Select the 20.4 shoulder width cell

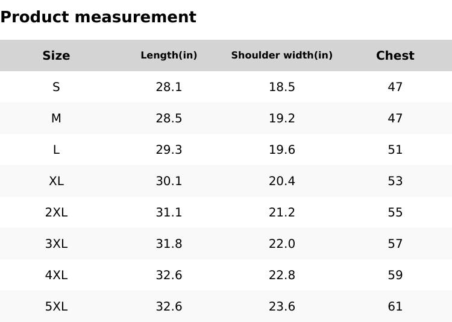click(x=281, y=181)
